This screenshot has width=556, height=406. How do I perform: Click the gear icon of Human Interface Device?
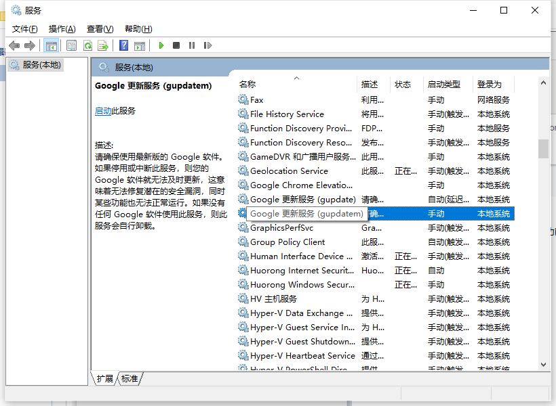[243, 256]
